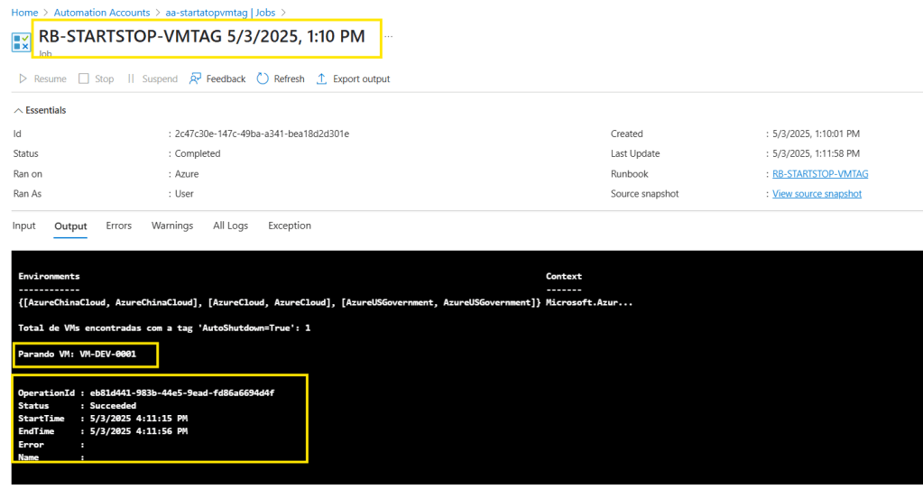Click the Refresh circular arrow icon
923x489 pixels.
coord(263,79)
